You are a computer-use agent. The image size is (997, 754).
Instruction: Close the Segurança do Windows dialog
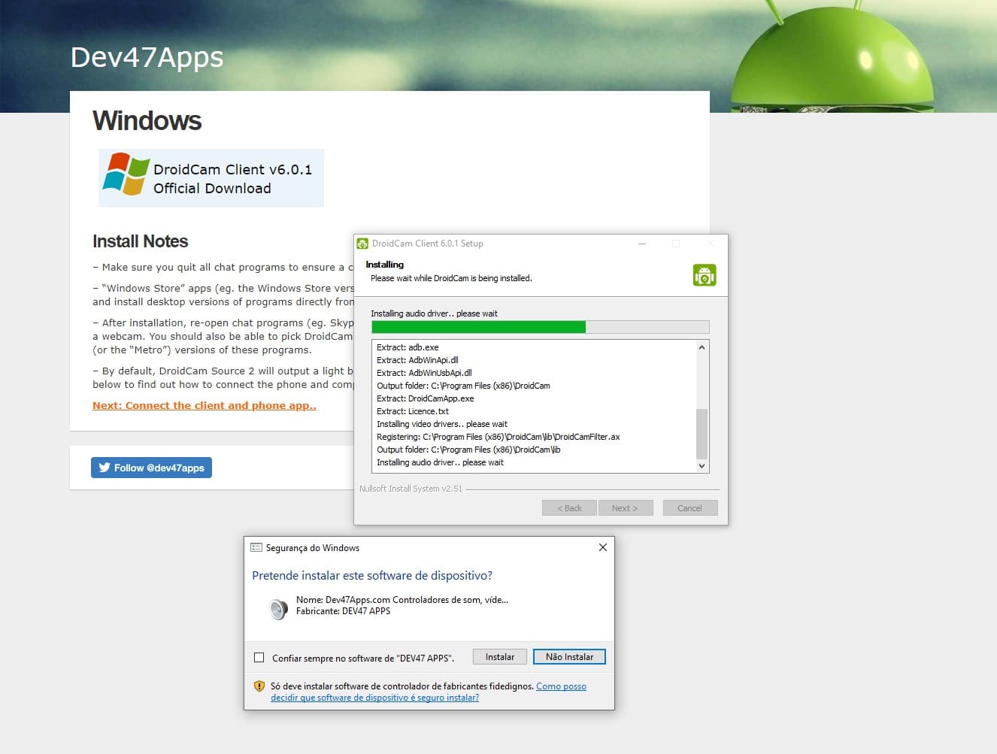coord(602,547)
